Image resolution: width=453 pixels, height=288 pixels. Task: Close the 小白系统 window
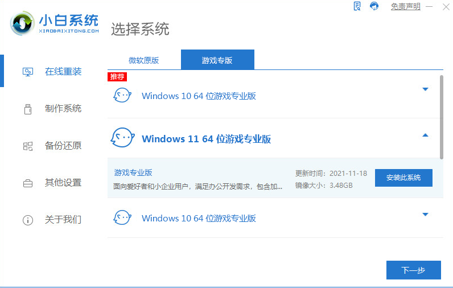coord(446,7)
